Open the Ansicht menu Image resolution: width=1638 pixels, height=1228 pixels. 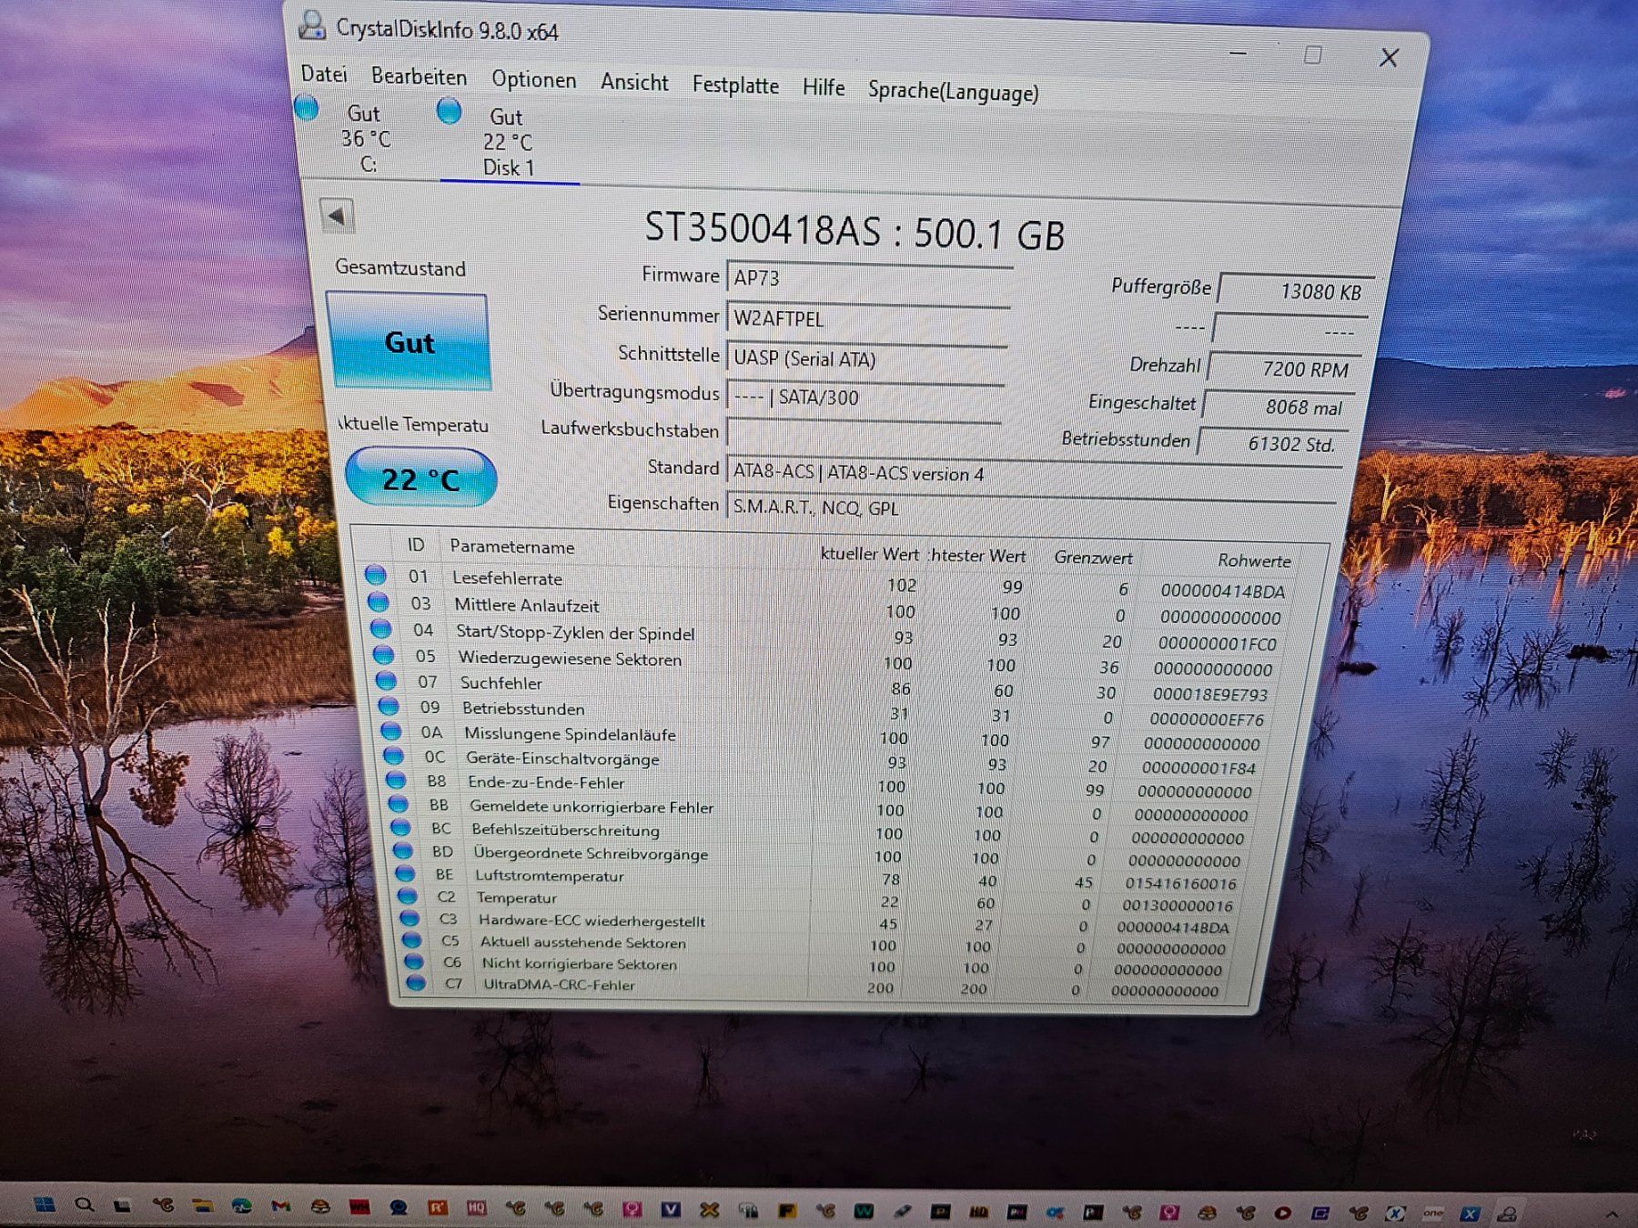(x=634, y=83)
